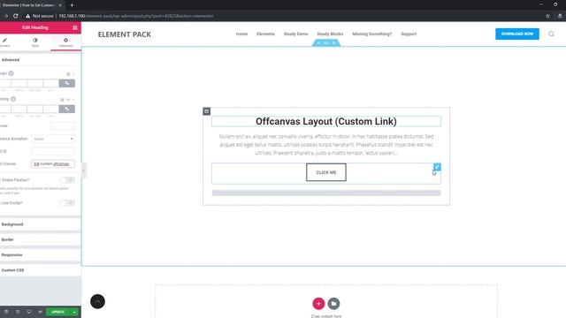Click the CSS ID input field
566x318 pixels.
53,151
